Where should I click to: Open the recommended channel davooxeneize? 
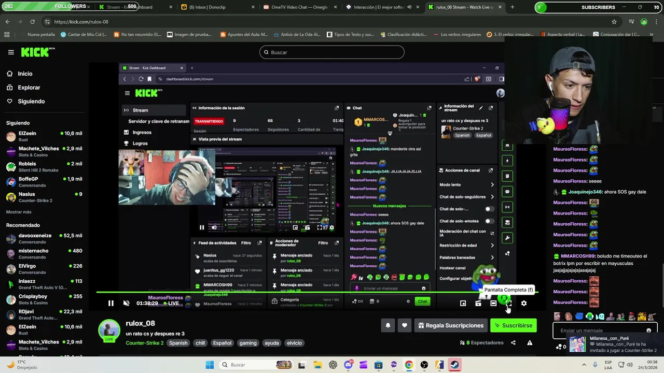tap(44, 238)
